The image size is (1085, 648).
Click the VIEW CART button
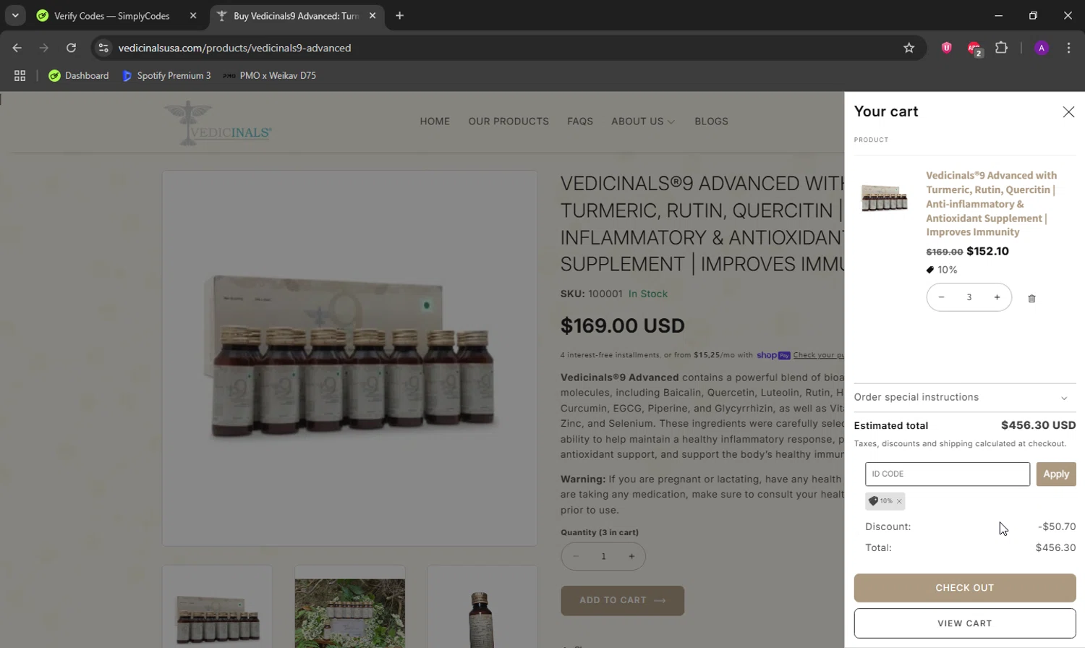click(x=965, y=623)
